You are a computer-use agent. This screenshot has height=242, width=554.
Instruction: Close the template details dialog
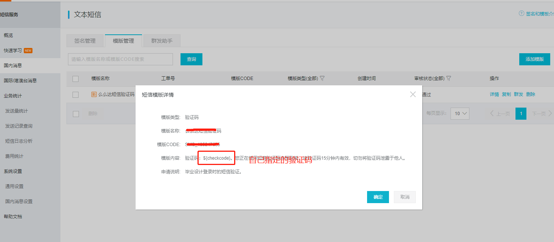[x=413, y=94]
